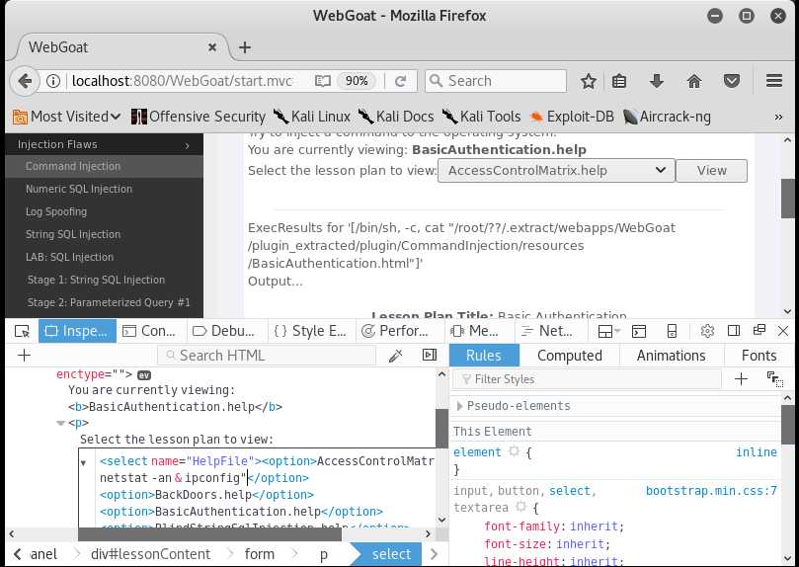
Task: Open Log Spoofing lesson
Action: tap(104, 211)
